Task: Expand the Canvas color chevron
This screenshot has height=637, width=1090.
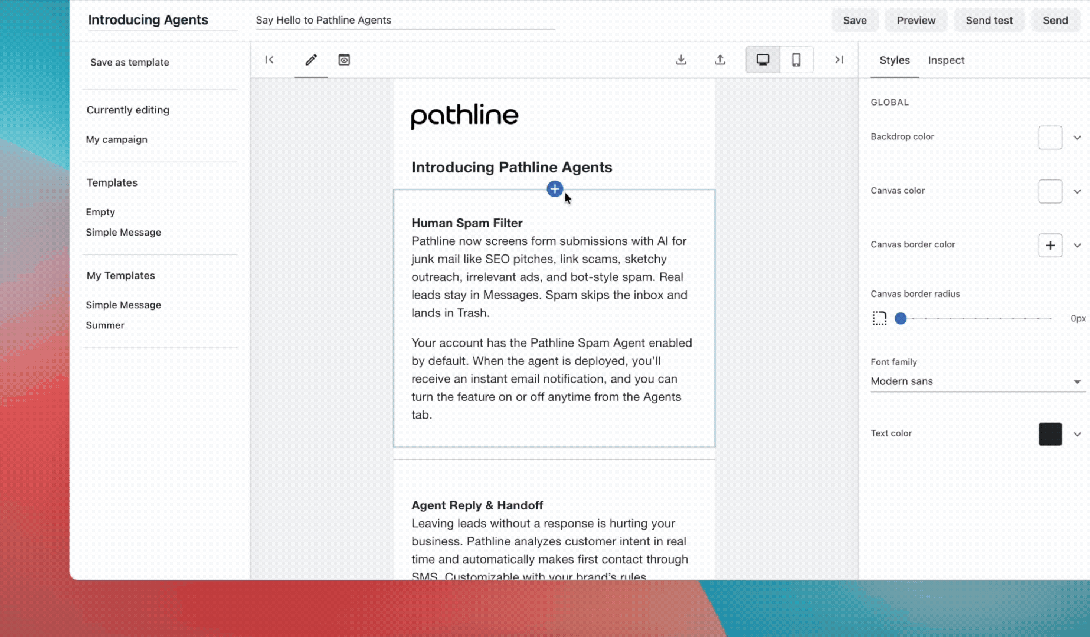Action: click(x=1077, y=191)
